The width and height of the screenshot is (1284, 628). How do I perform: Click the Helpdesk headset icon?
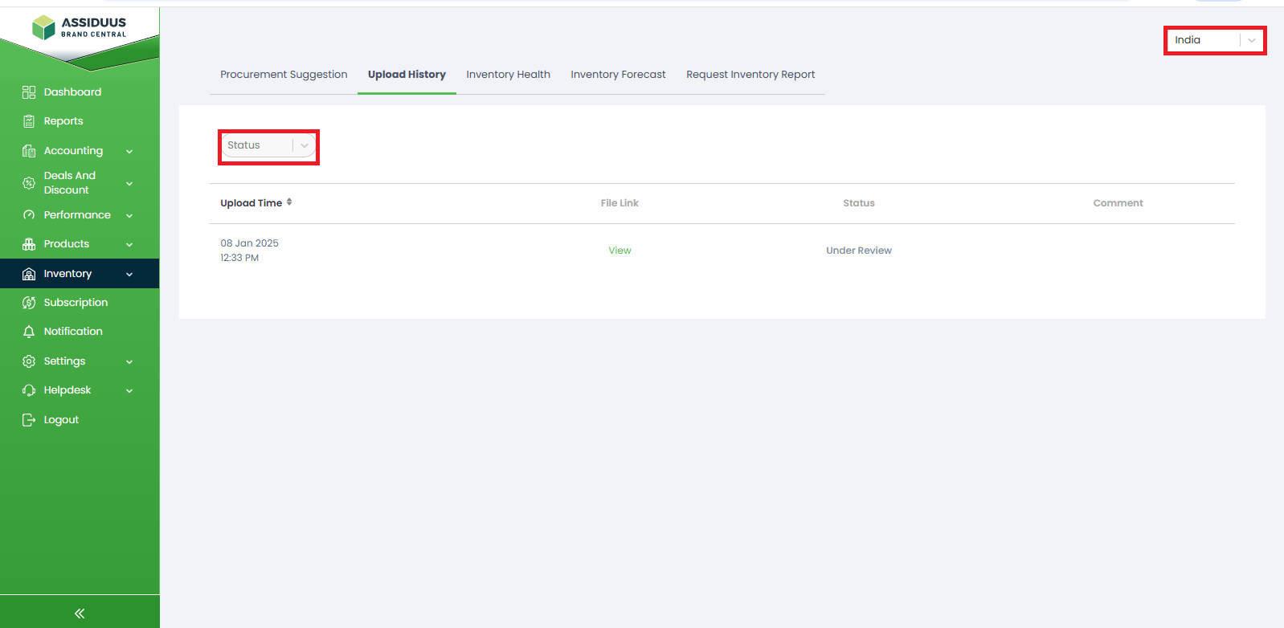29,390
